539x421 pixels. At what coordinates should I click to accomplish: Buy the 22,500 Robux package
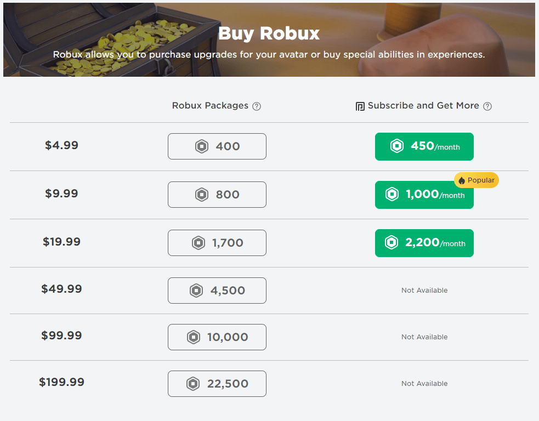pos(217,384)
